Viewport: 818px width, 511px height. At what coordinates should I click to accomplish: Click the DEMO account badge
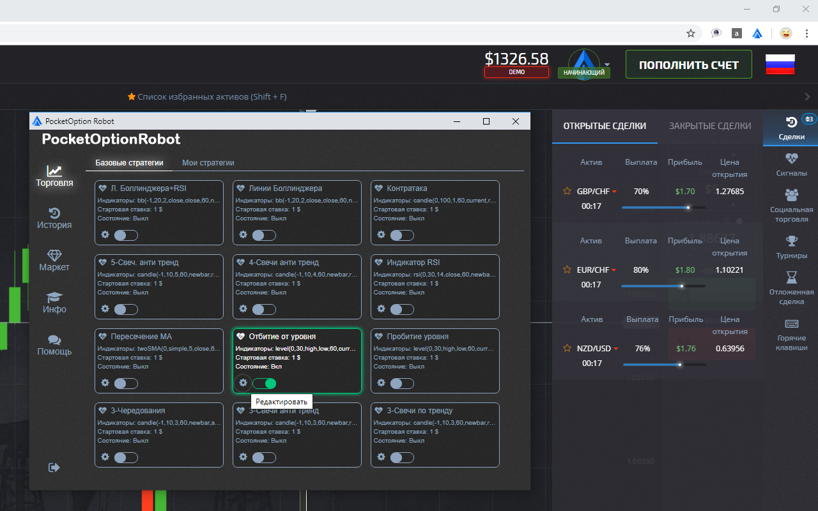[516, 72]
